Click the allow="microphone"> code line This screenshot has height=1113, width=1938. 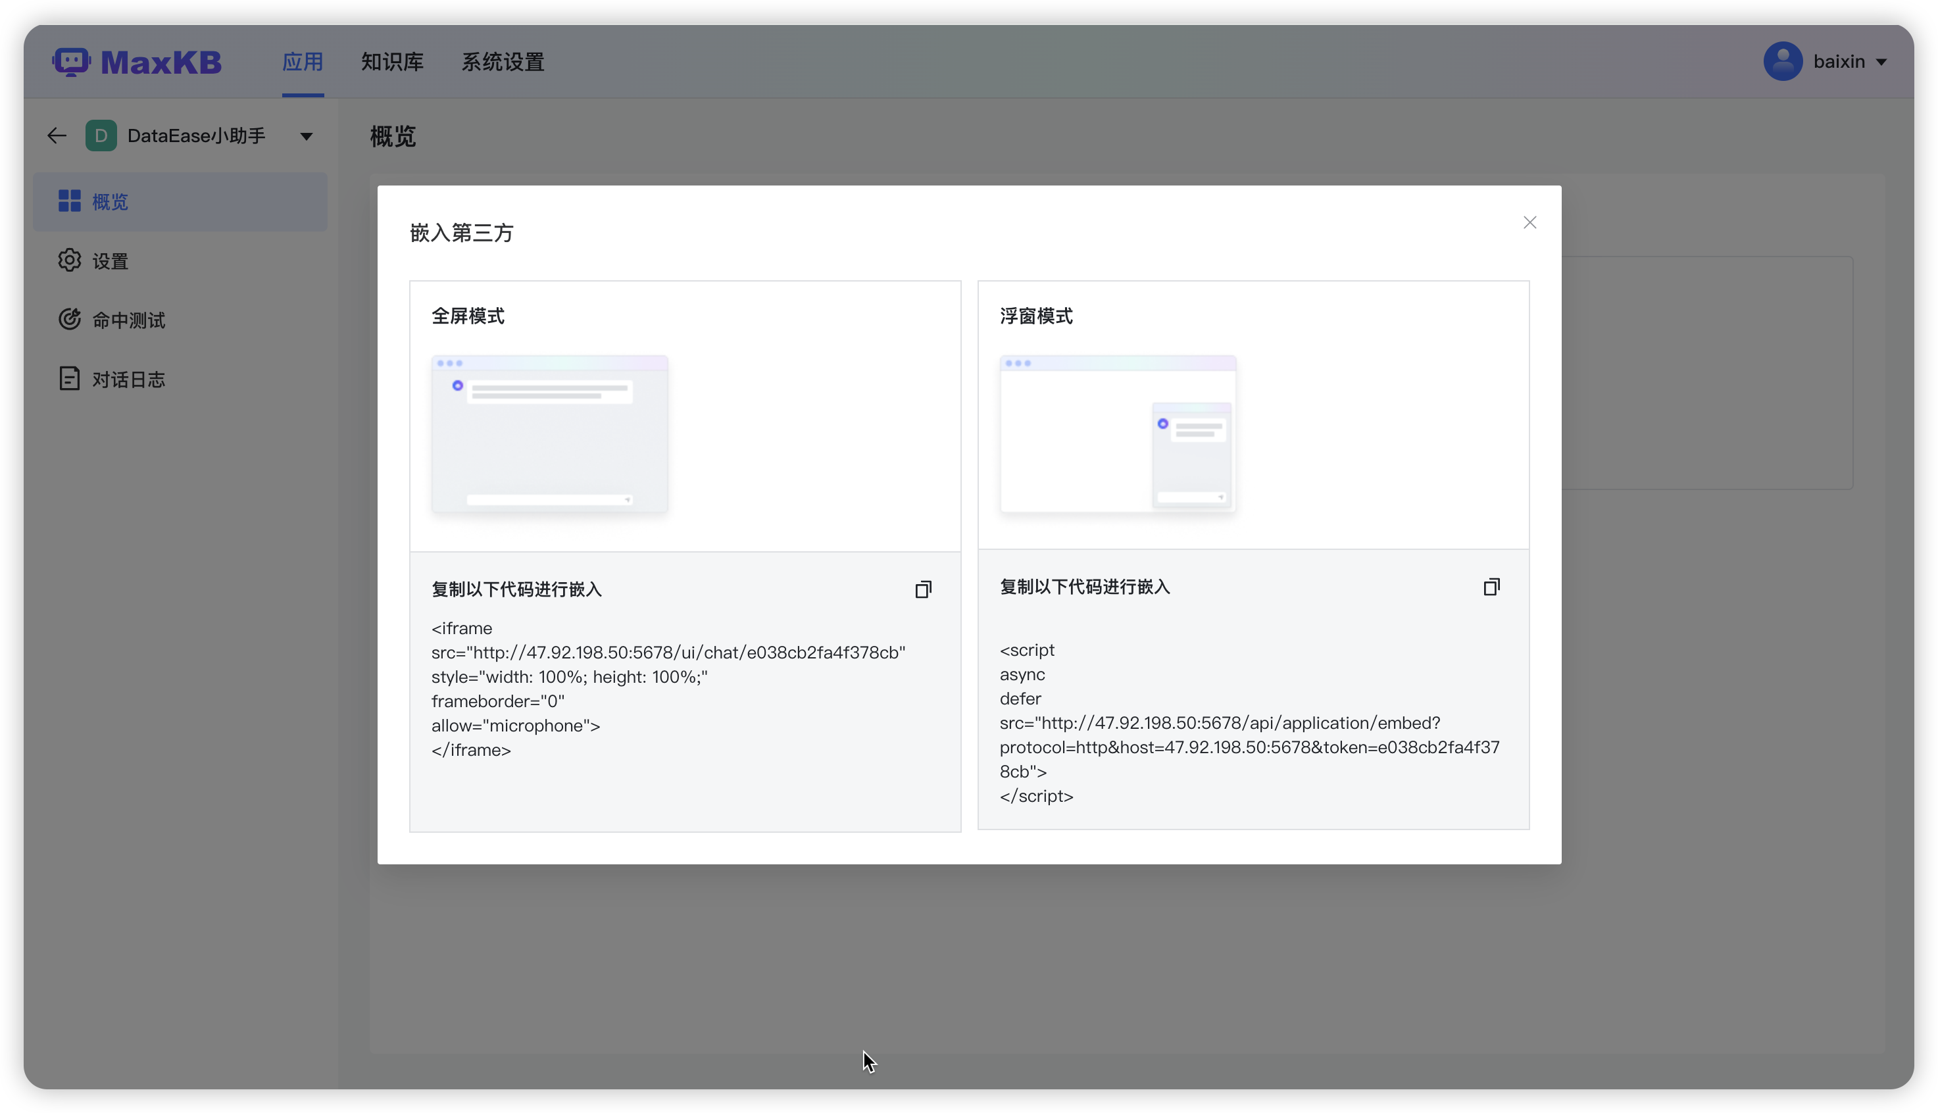pyautogui.click(x=516, y=726)
